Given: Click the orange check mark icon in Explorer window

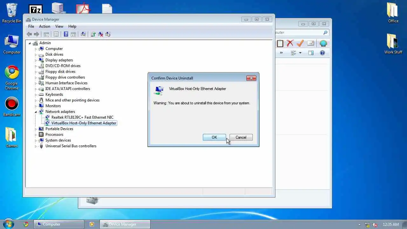Looking at the screenshot, I should click(300, 43).
